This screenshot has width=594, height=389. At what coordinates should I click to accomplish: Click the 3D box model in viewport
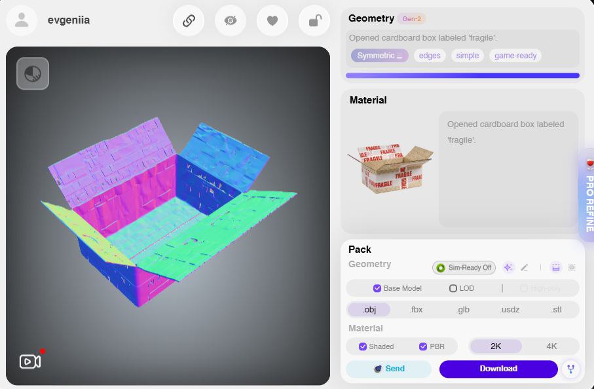(x=168, y=212)
